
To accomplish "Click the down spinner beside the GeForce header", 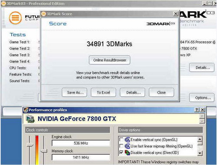I will (x=202, y=121).
